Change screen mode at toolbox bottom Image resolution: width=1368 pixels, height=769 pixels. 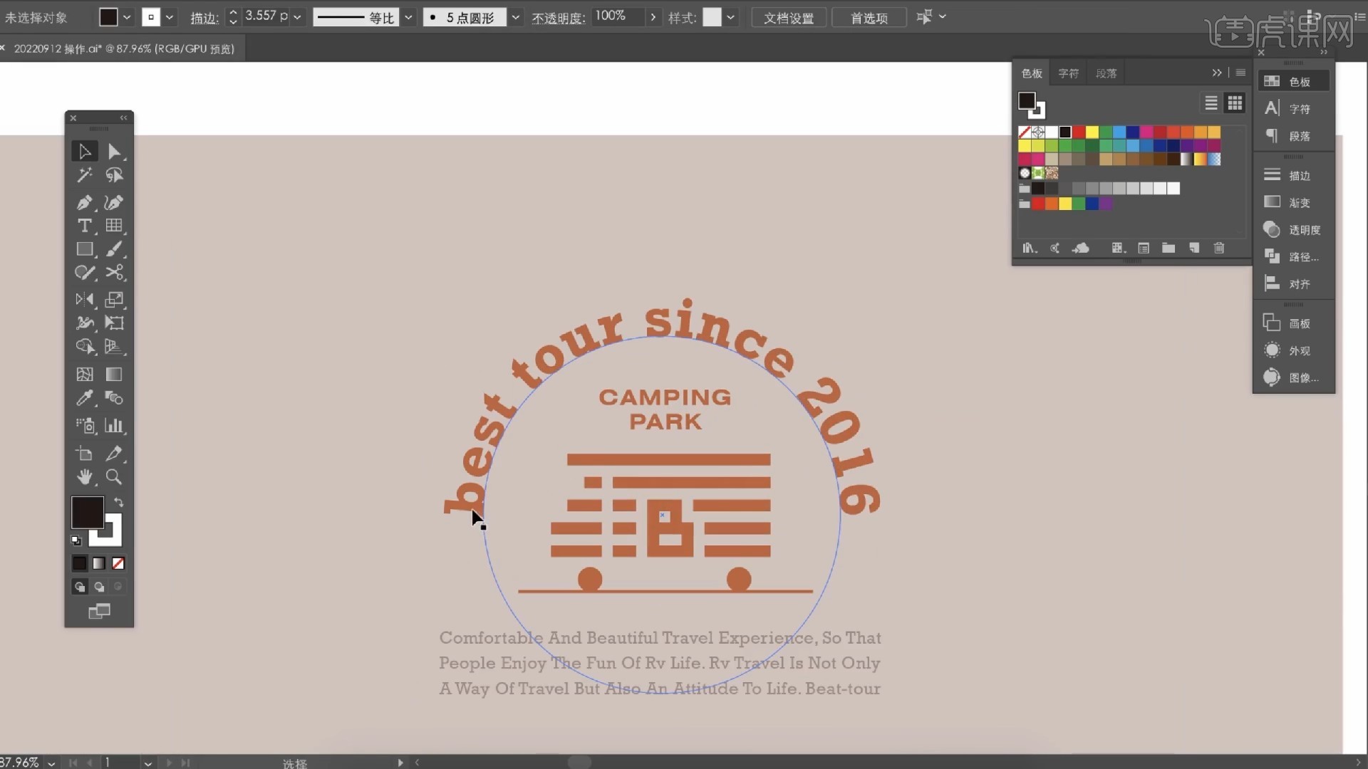[99, 611]
